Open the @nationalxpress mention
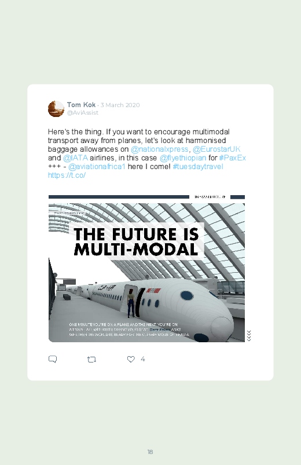301x465 pixels. pos(160,149)
